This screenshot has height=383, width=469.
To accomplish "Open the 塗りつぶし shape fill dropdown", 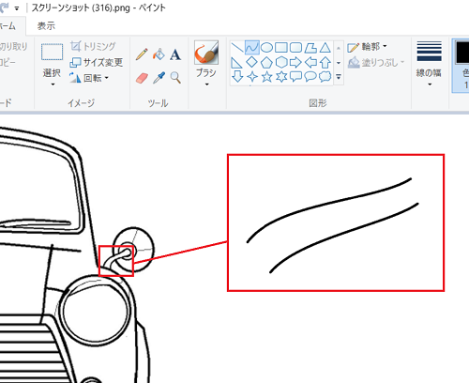I will (376, 63).
